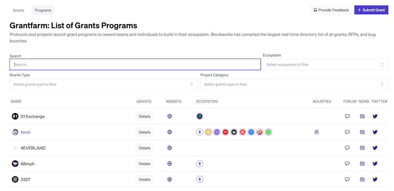Click the Provide Feedback button

(x=331, y=10)
